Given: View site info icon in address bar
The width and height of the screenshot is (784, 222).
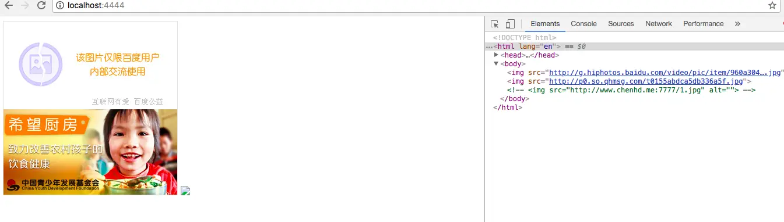Looking at the screenshot, I should pyautogui.click(x=60, y=6).
